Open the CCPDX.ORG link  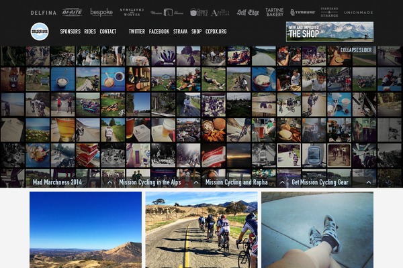click(x=216, y=31)
